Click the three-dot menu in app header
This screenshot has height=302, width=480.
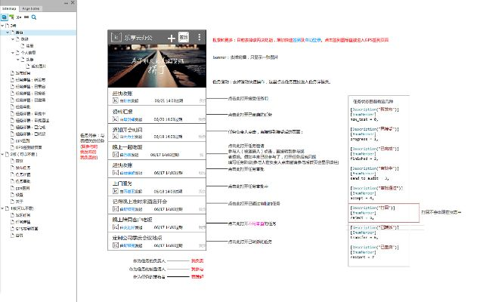[x=200, y=38]
